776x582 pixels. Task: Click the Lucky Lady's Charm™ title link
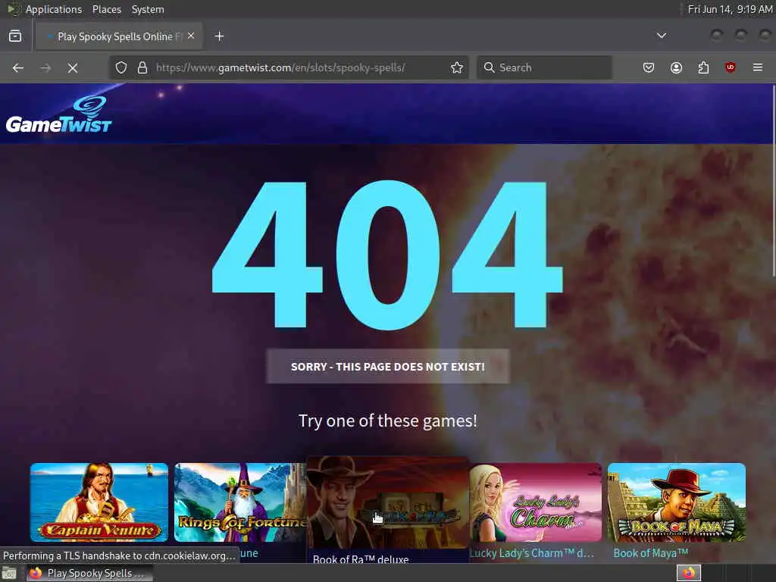[532, 553]
